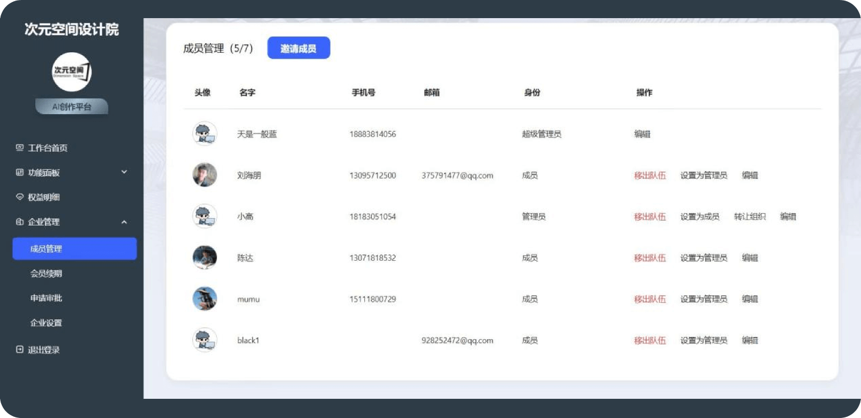
Task: Set black1 as 管理员
Action: (x=704, y=340)
